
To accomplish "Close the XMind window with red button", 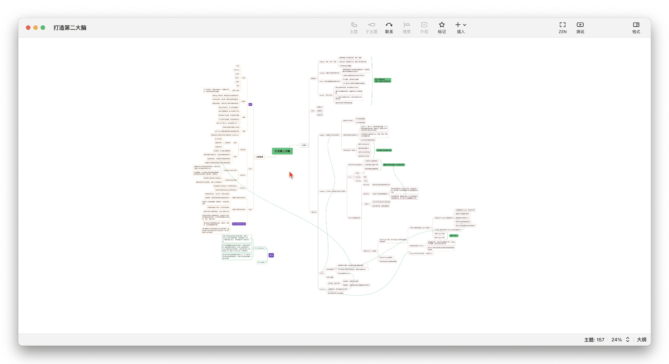I will 28,28.
